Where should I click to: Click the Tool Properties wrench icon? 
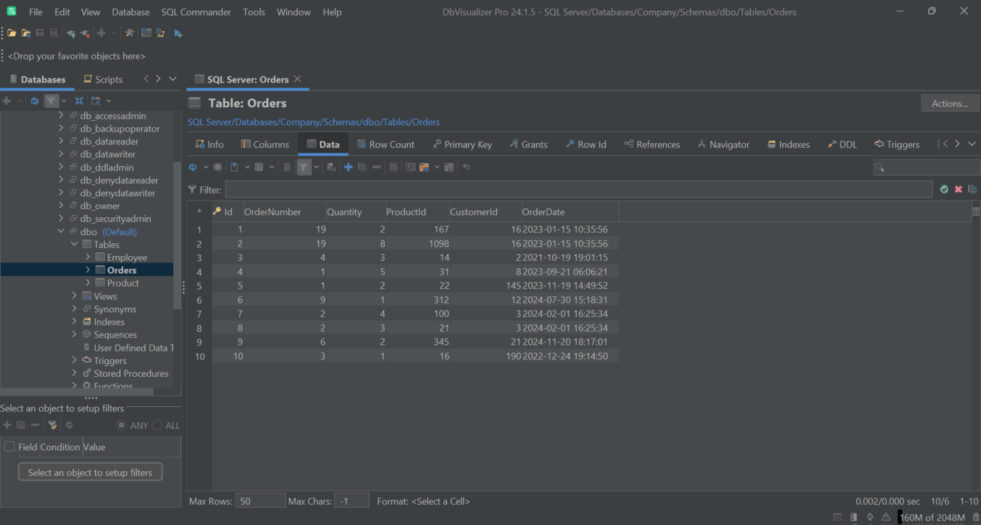point(130,33)
